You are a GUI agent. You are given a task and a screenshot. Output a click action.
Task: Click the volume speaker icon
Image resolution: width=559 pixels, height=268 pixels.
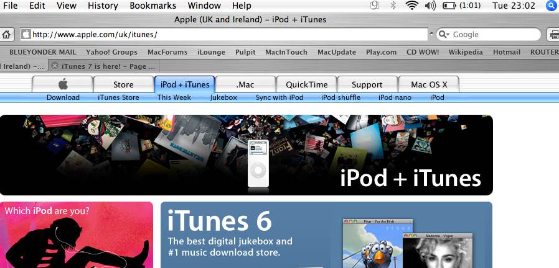(431, 6)
